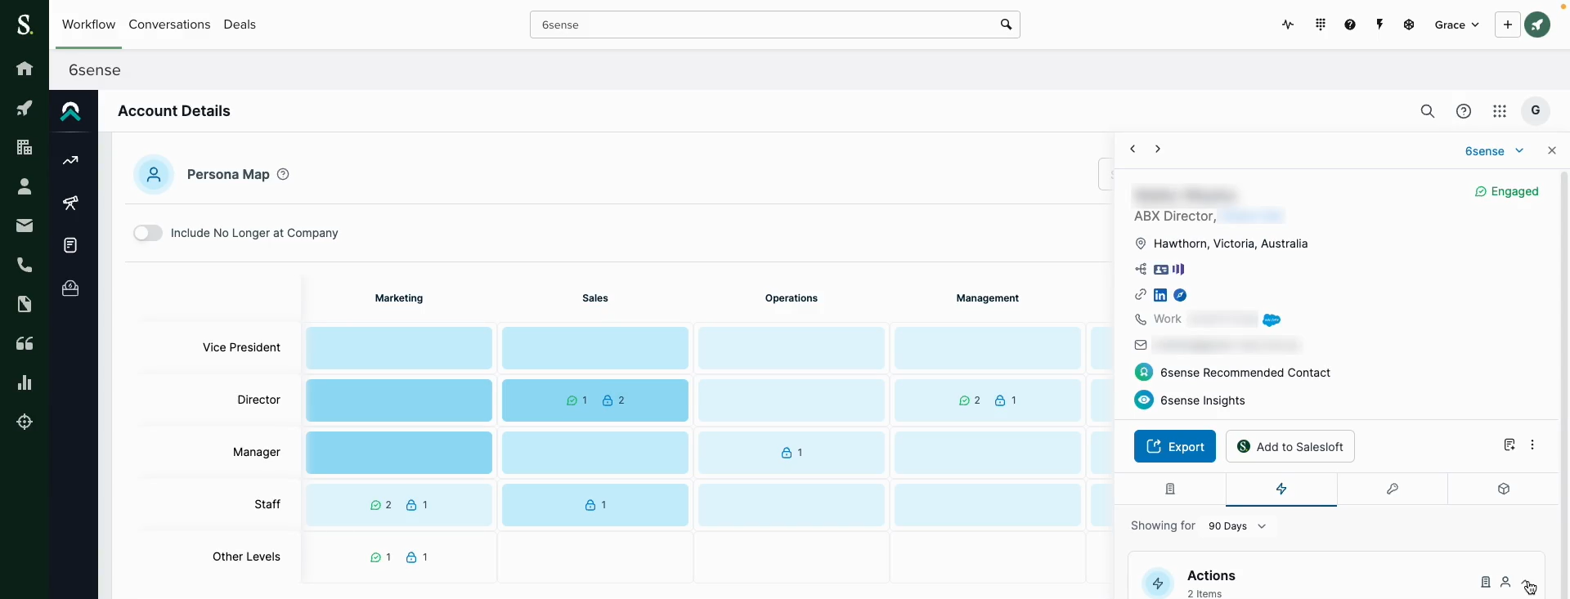Click the search magnifier in Account Details header
1570x599 pixels.
[1428, 111]
